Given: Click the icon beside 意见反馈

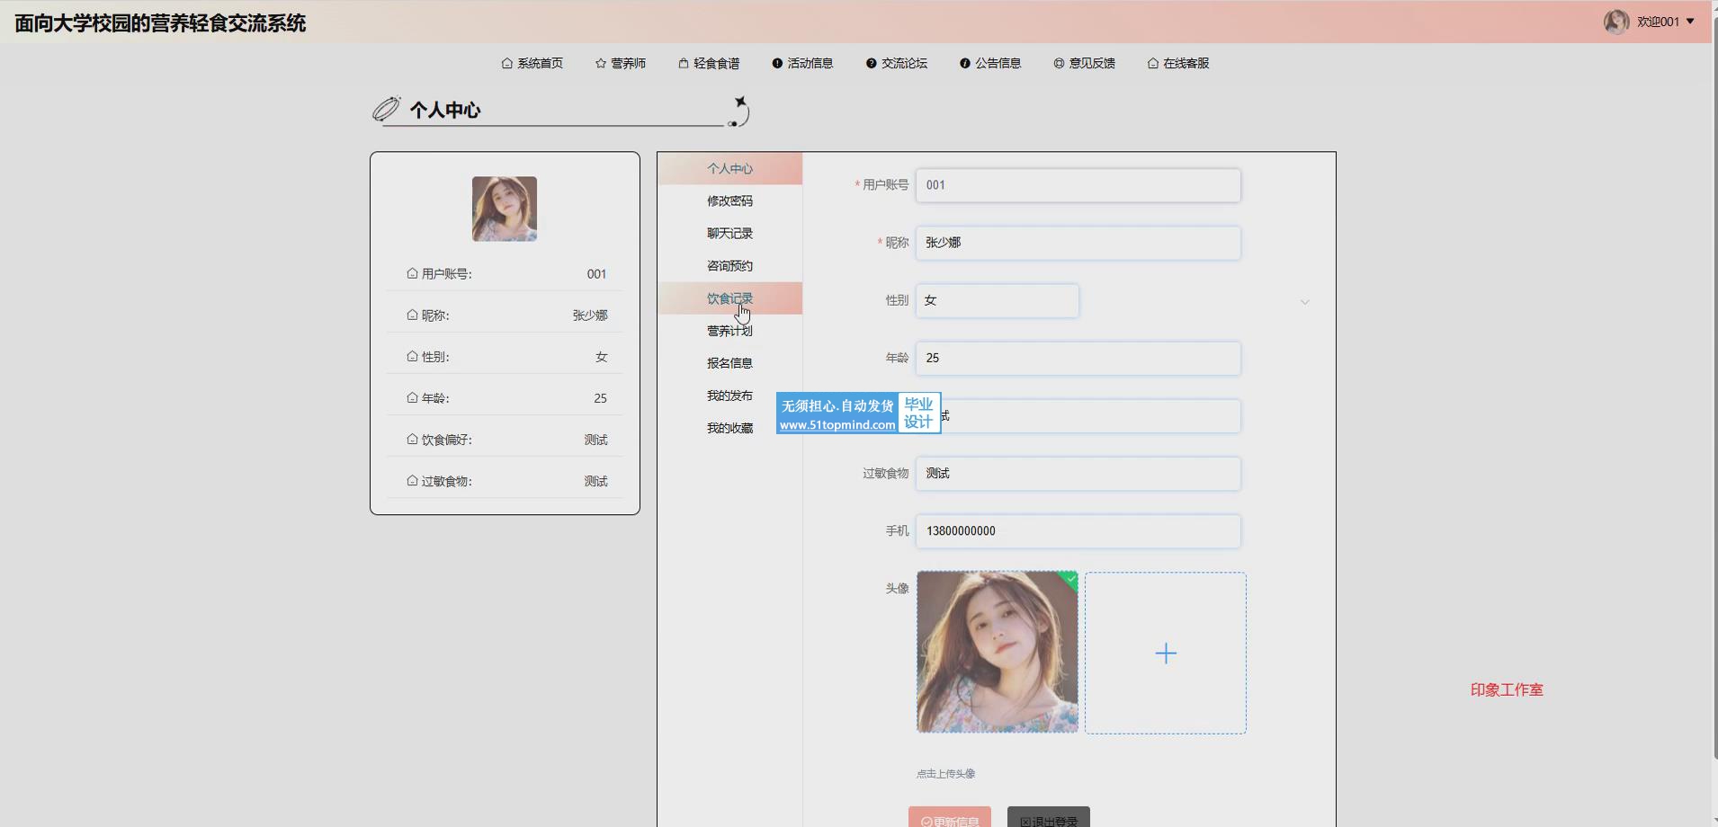Looking at the screenshot, I should [1059, 64].
